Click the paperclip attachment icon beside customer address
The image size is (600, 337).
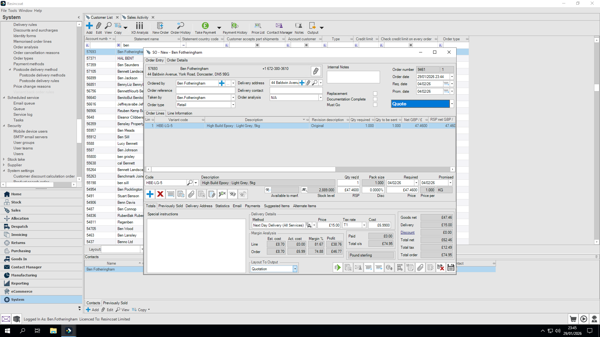coord(316,71)
